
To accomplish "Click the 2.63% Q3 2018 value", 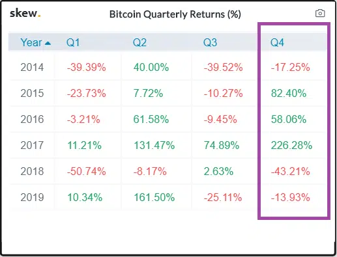I will (218, 171).
